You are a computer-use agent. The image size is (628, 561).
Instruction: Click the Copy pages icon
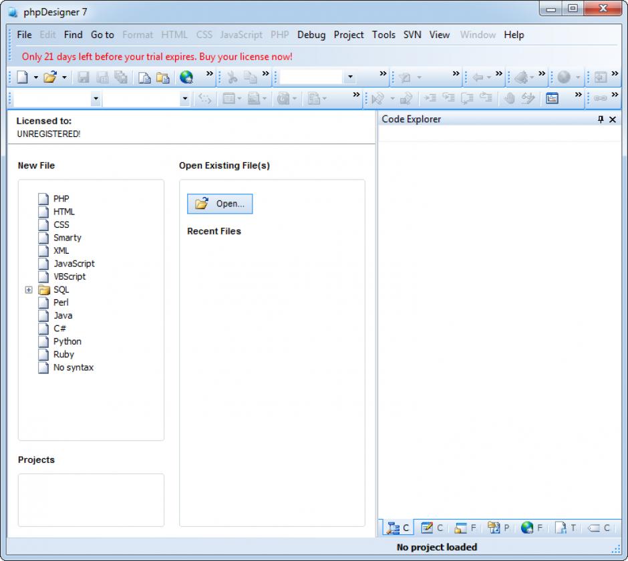(x=251, y=77)
